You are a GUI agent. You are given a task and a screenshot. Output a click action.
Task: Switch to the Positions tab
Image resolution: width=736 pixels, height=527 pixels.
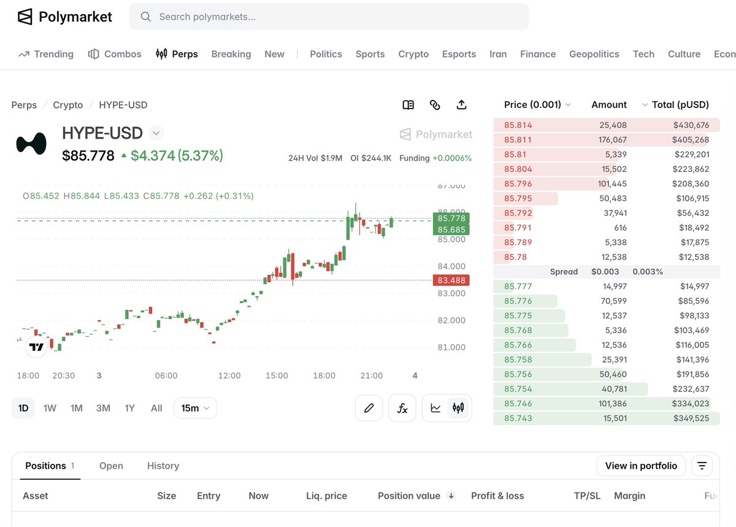50,466
